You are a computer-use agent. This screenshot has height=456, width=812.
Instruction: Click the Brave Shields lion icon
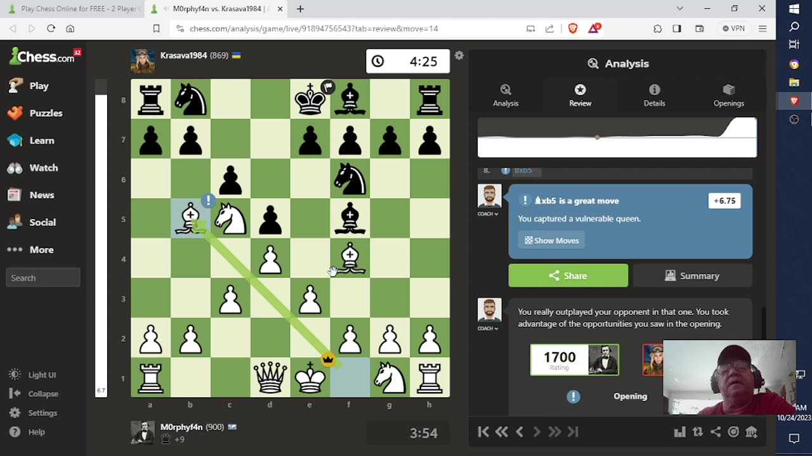click(573, 28)
